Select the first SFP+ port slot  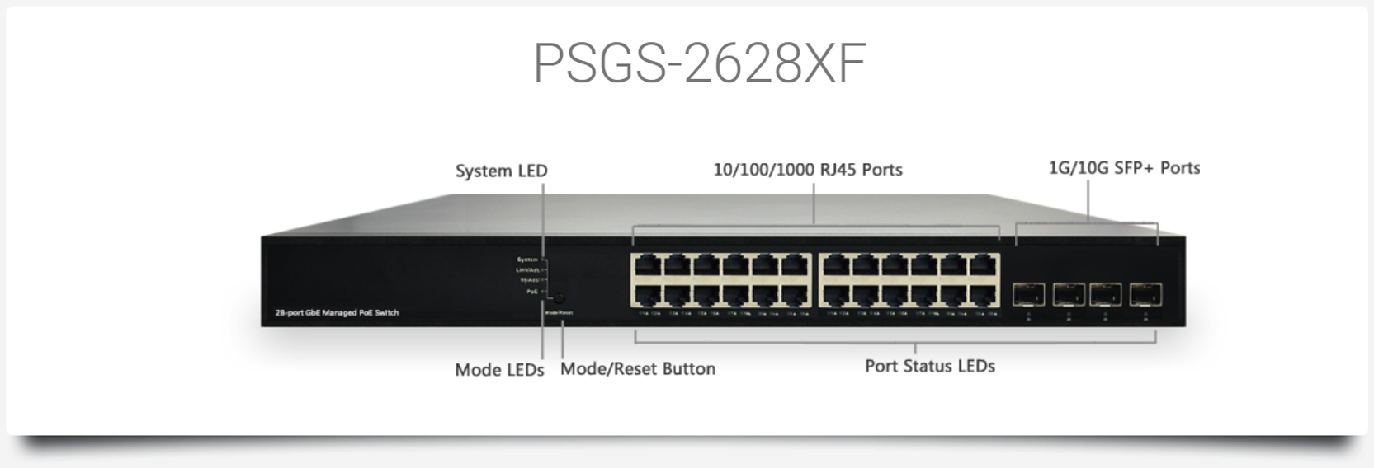coord(1028,294)
